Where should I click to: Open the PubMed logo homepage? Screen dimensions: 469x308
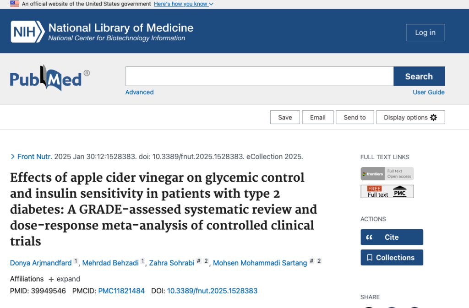point(49,78)
